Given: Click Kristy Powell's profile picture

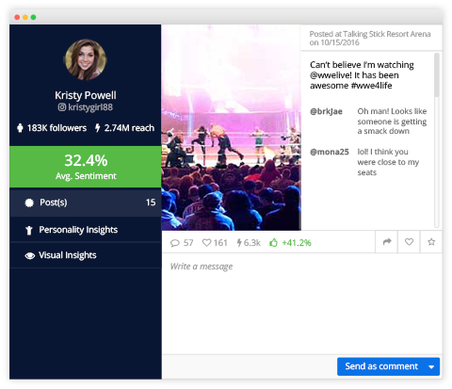Looking at the screenshot, I should (x=86, y=59).
